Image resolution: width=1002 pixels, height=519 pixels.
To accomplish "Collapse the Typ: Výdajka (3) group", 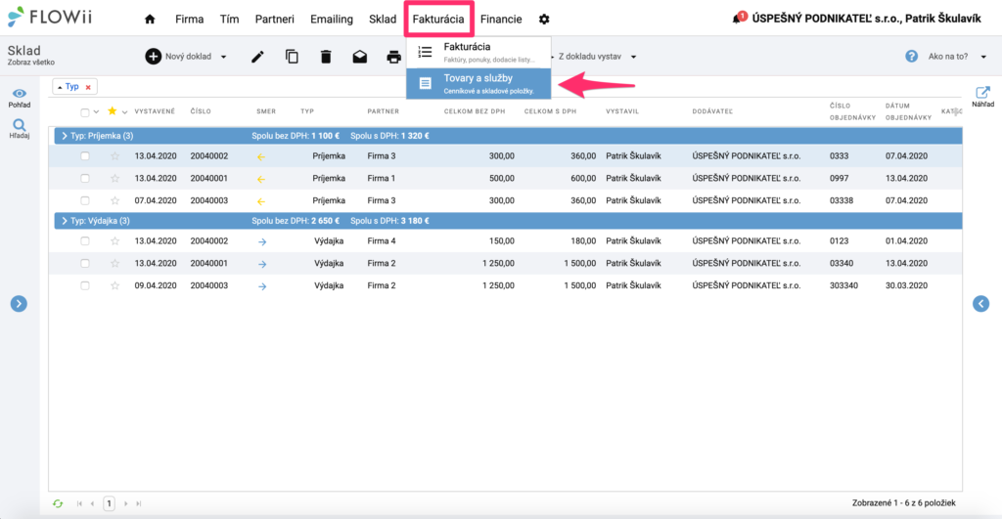I will 65,221.
